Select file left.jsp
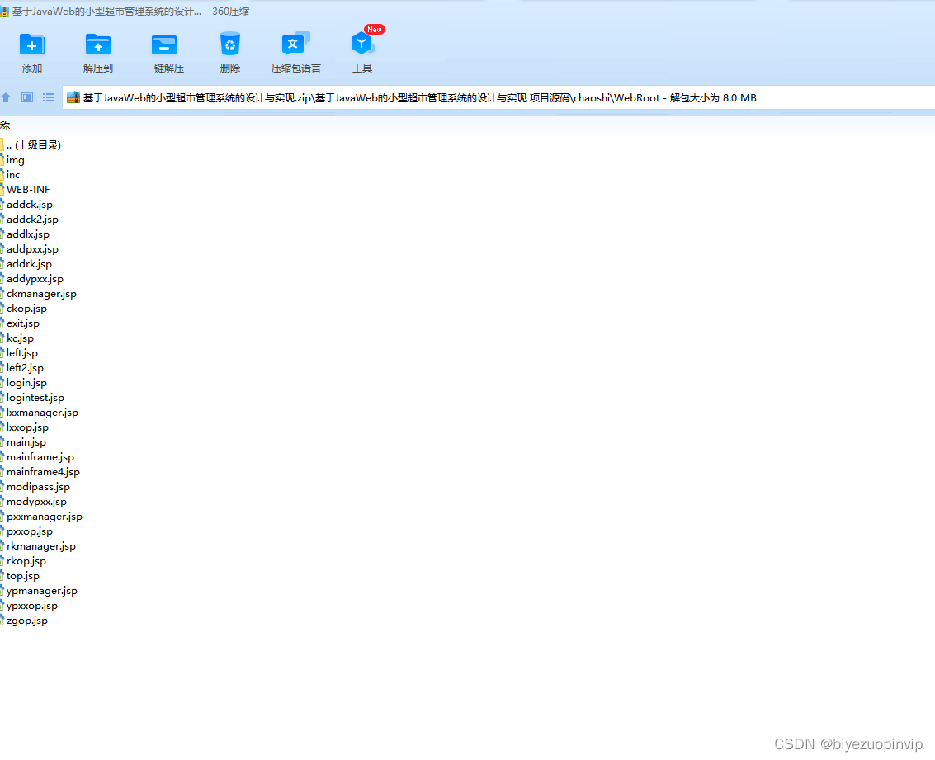 pos(19,353)
